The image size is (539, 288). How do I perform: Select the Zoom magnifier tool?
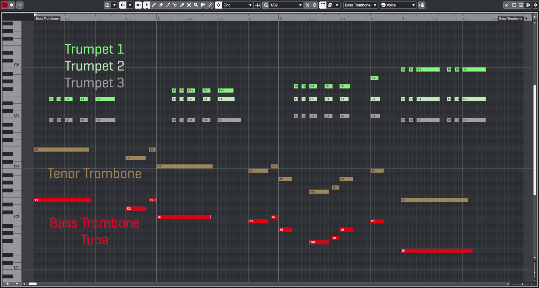click(196, 5)
